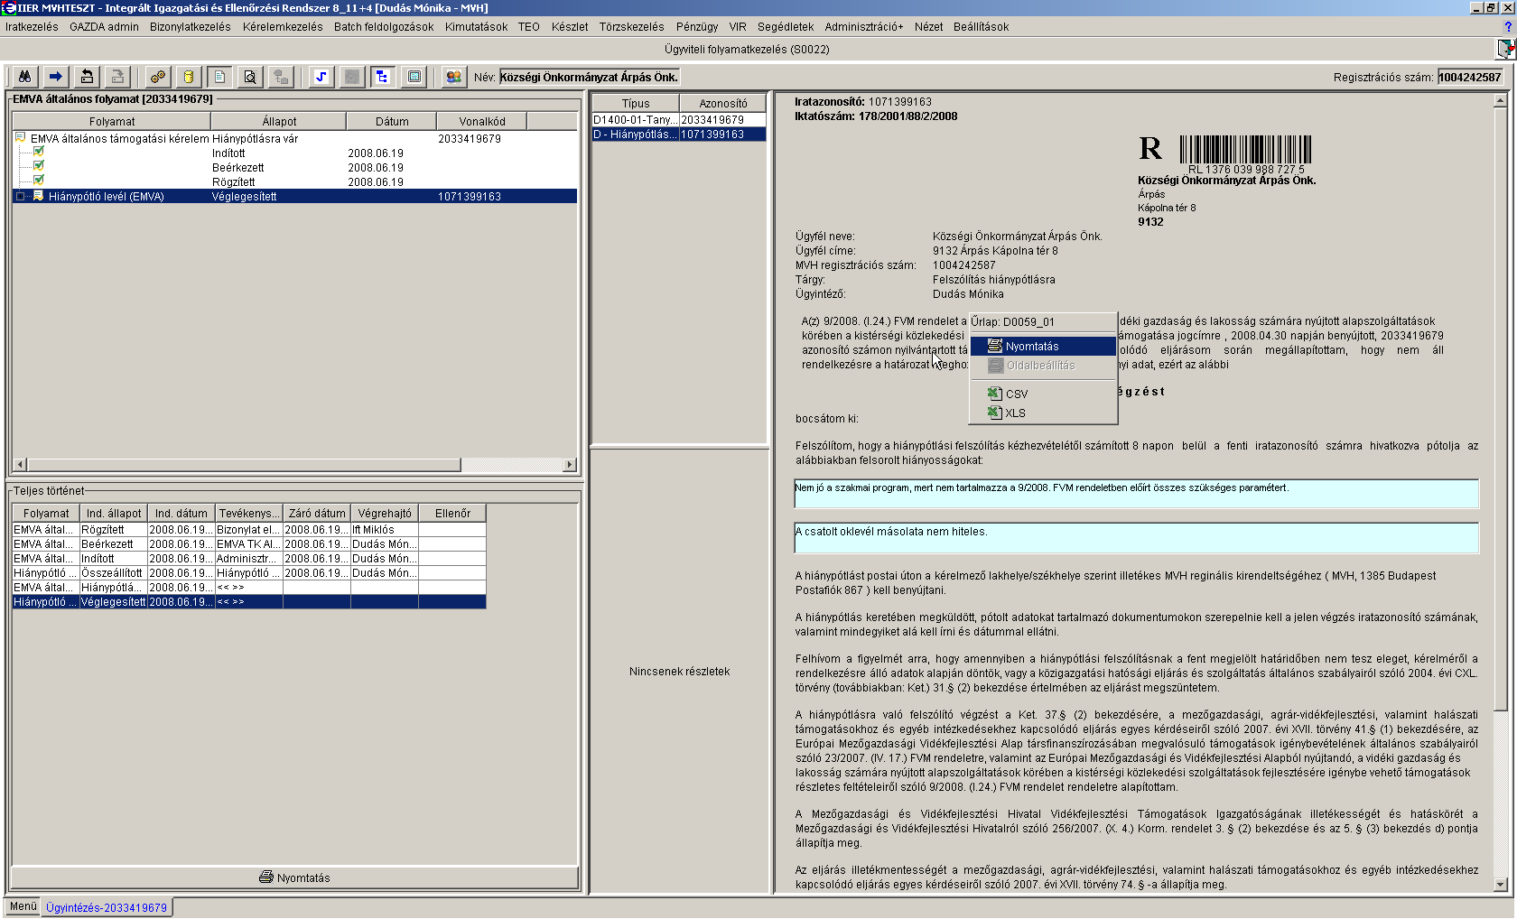Click the process tree horizontal scrollbar's right arrow
This screenshot has width=1517, height=919.
570,465
